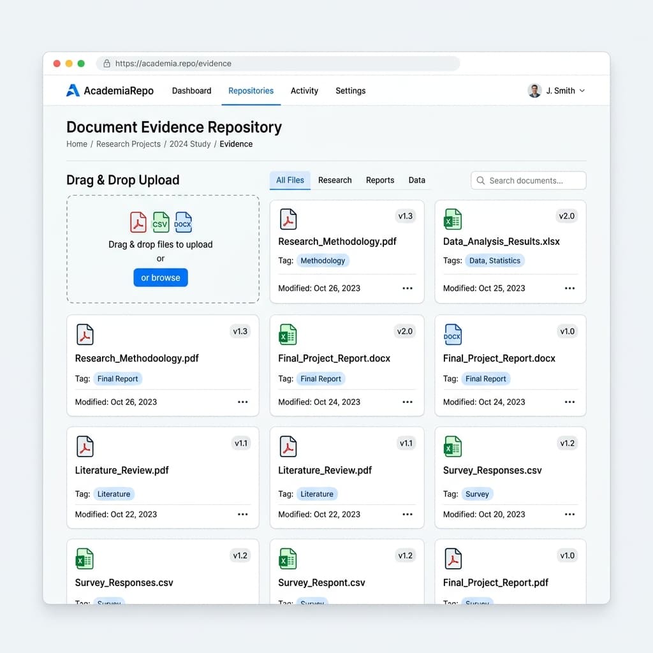Click spreadsheet icon on Survey_Respont.csv card
The height and width of the screenshot is (653, 653).
point(288,559)
